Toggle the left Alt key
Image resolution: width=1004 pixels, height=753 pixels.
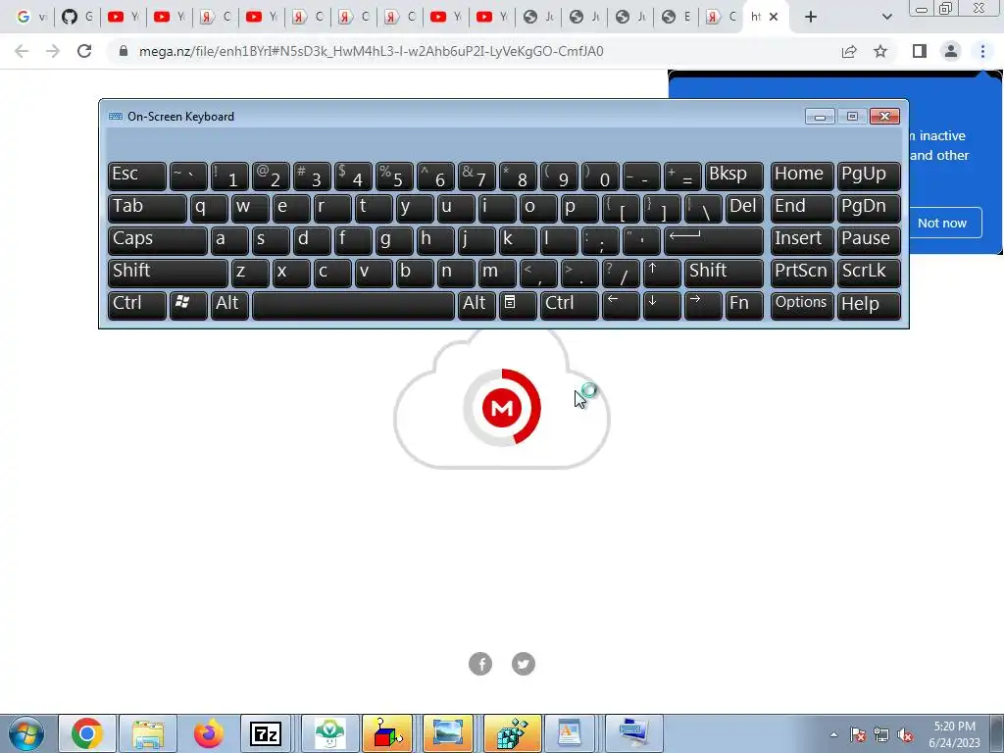point(229,306)
